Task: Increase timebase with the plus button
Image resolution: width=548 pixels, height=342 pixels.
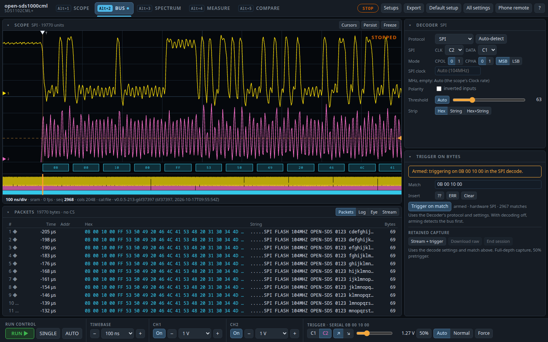Action: pyautogui.click(x=140, y=334)
